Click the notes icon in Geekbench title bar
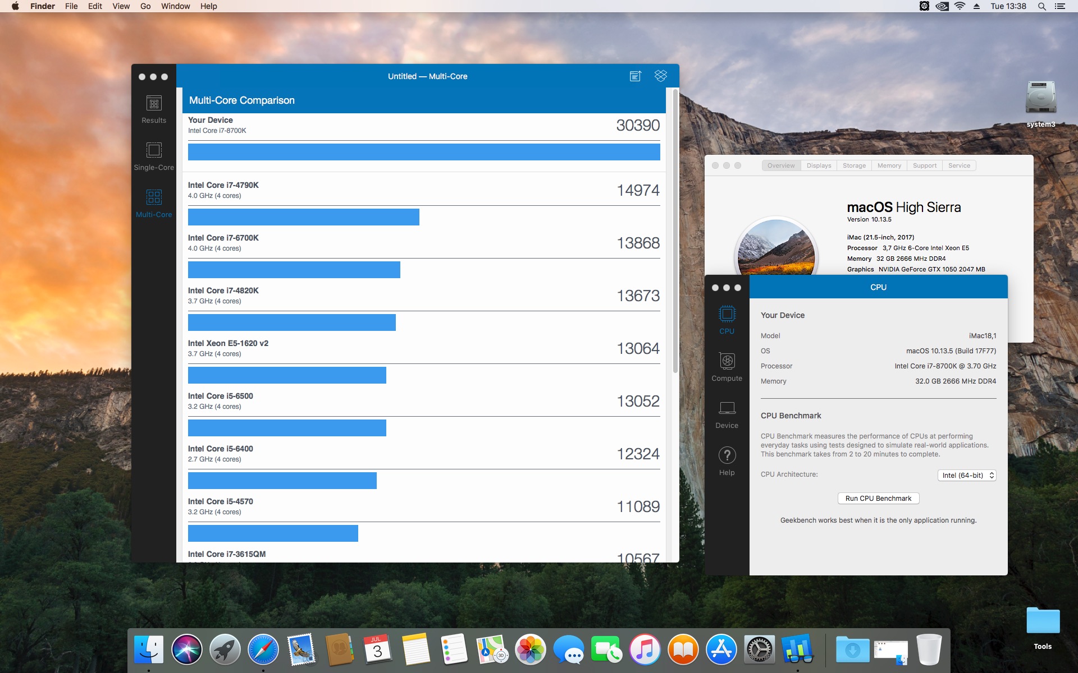The height and width of the screenshot is (673, 1078). [x=635, y=76]
